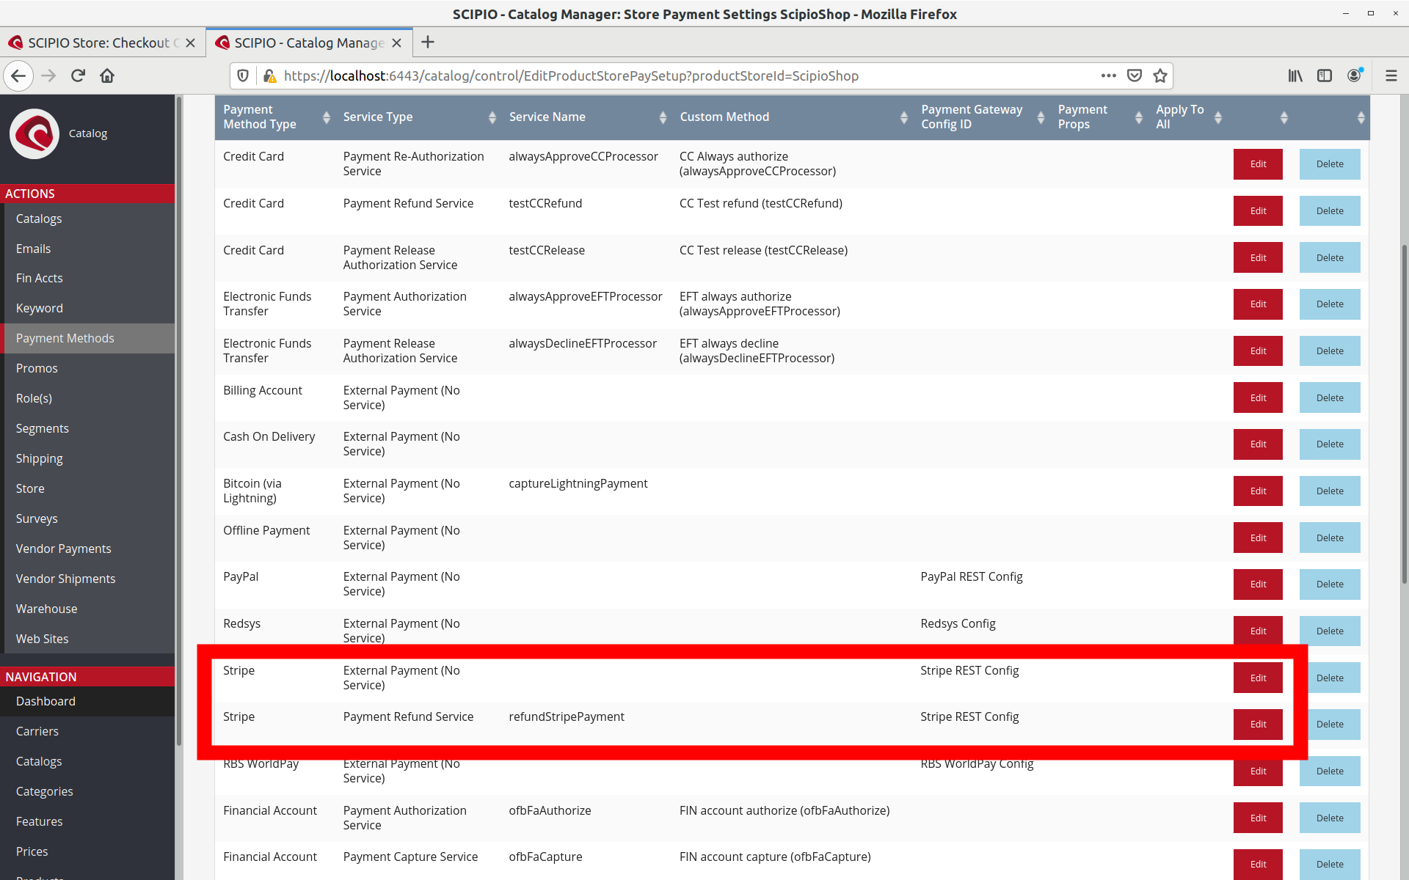This screenshot has height=880, width=1409.
Task: Click the Scipio Catalog logo
Action: click(x=34, y=133)
